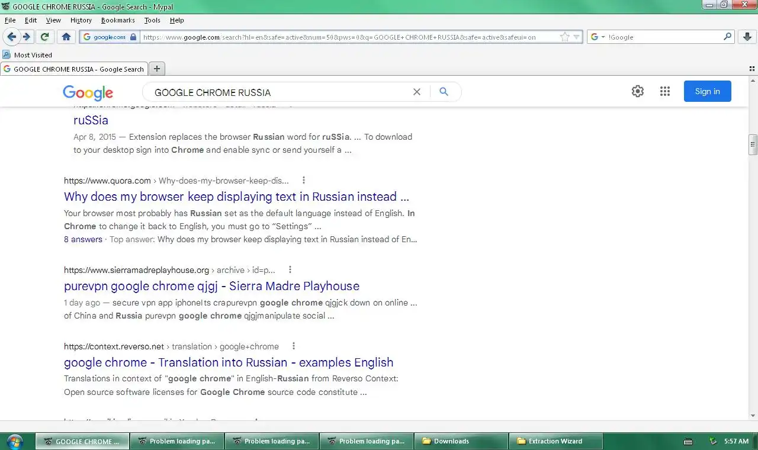Screen dimensions: 758x450
Task: Select the GOOGLE CHROME RUSSIA browser tab
Action: [x=74, y=69]
